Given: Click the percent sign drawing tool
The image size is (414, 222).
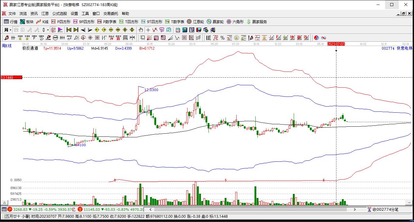Looking at the screenshot, I should [x=223, y=38].
